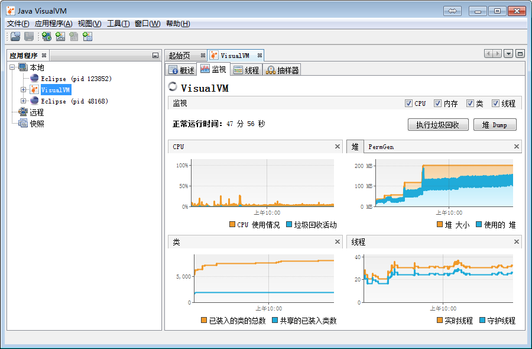Close the CPU chart panel

click(x=338, y=146)
